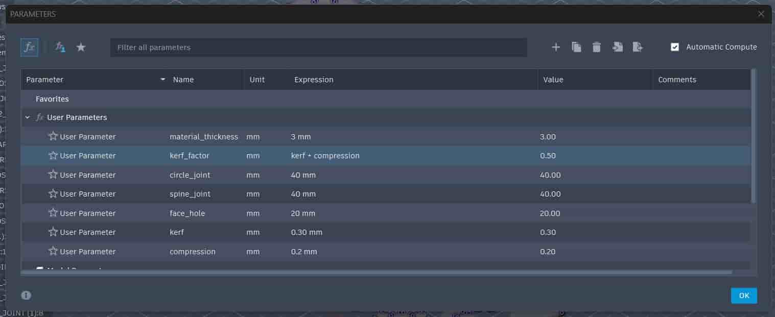This screenshot has width=775, height=317.
Task: Show user parameters only with fx-person icon
Action: tap(60, 47)
